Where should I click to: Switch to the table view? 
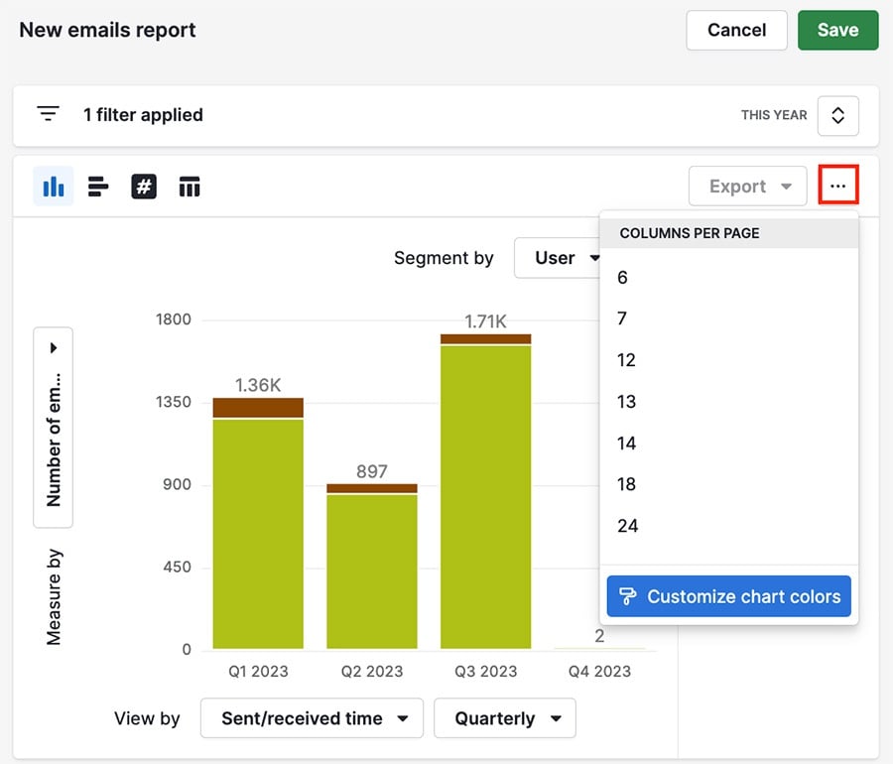[190, 186]
